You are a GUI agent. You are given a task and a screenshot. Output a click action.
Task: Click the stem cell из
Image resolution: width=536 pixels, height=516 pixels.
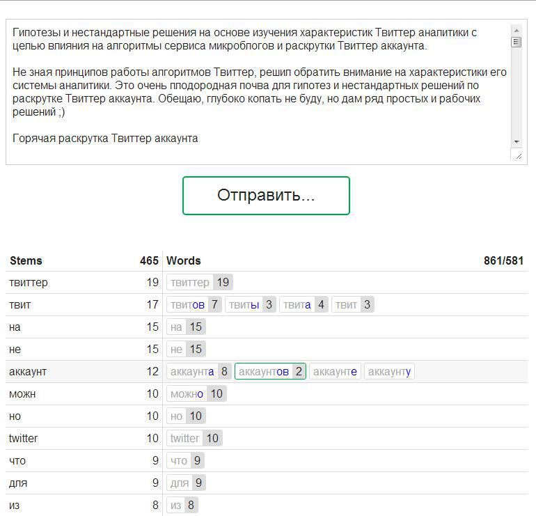tap(15, 505)
